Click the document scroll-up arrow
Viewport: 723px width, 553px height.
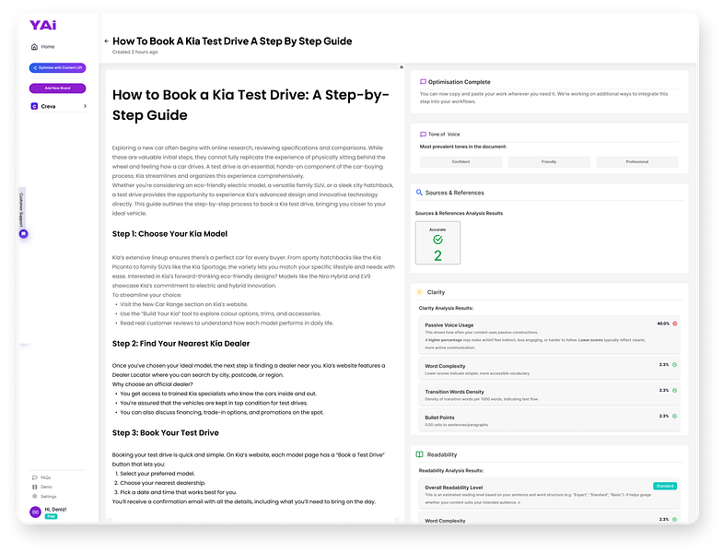pos(402,67)
